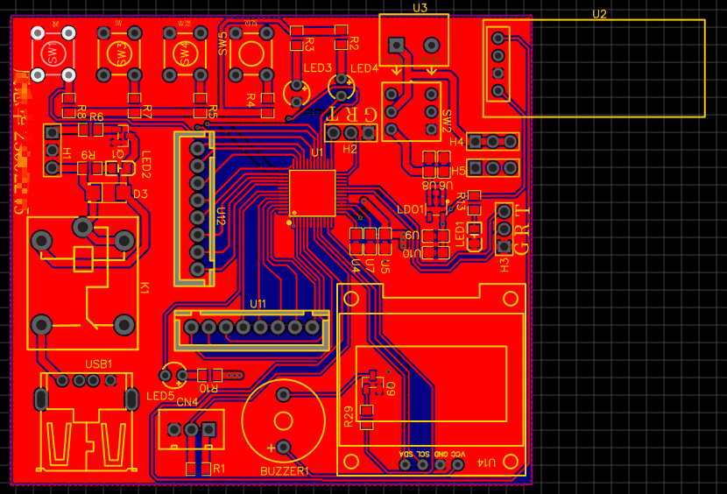The height and width of the screenshot is (494, 727).
Task: Click the LED2 designator text
Action: pyautogui.click(x=146, y=165)
